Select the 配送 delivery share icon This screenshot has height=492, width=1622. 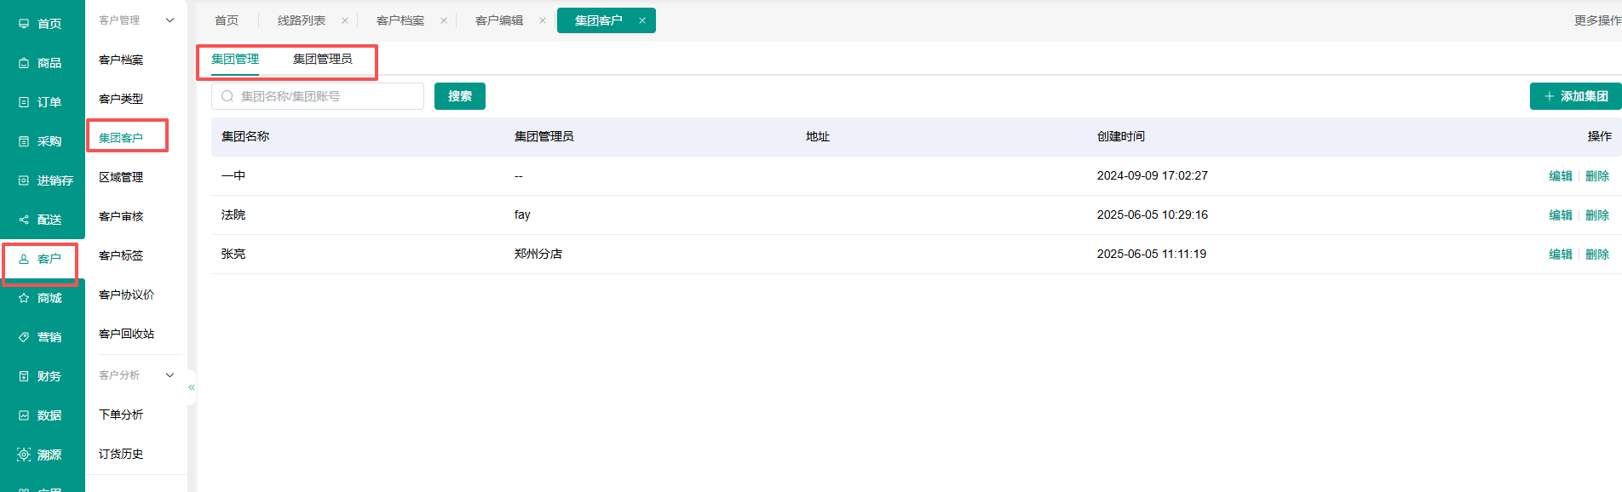[24, 220]
